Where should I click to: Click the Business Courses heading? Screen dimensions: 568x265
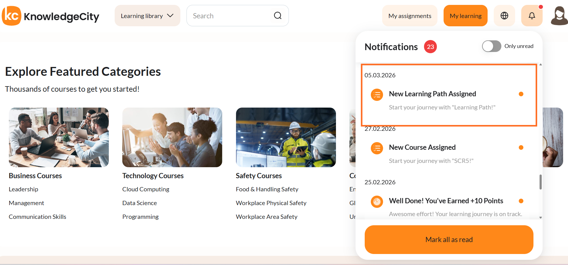click(x=35, y=176)
